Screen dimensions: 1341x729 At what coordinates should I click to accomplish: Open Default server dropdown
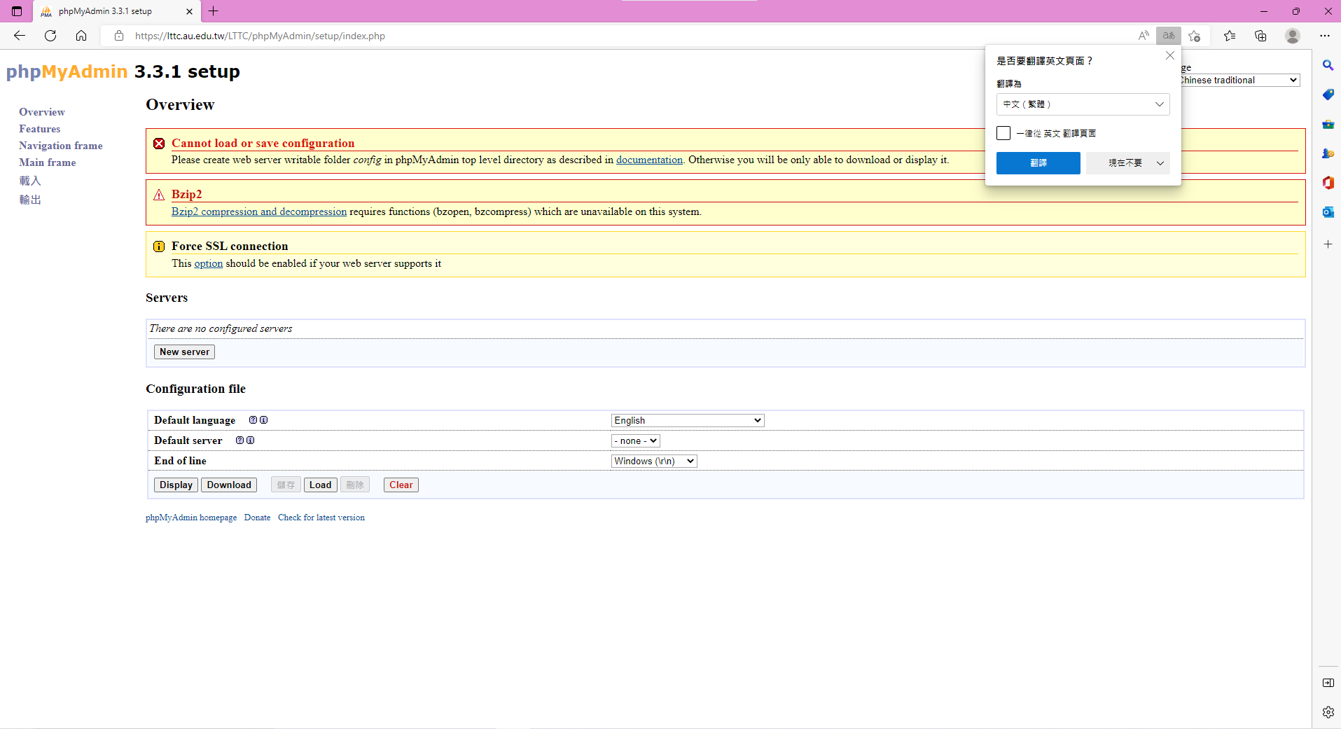pyautogui.click(x=636, y=440)
